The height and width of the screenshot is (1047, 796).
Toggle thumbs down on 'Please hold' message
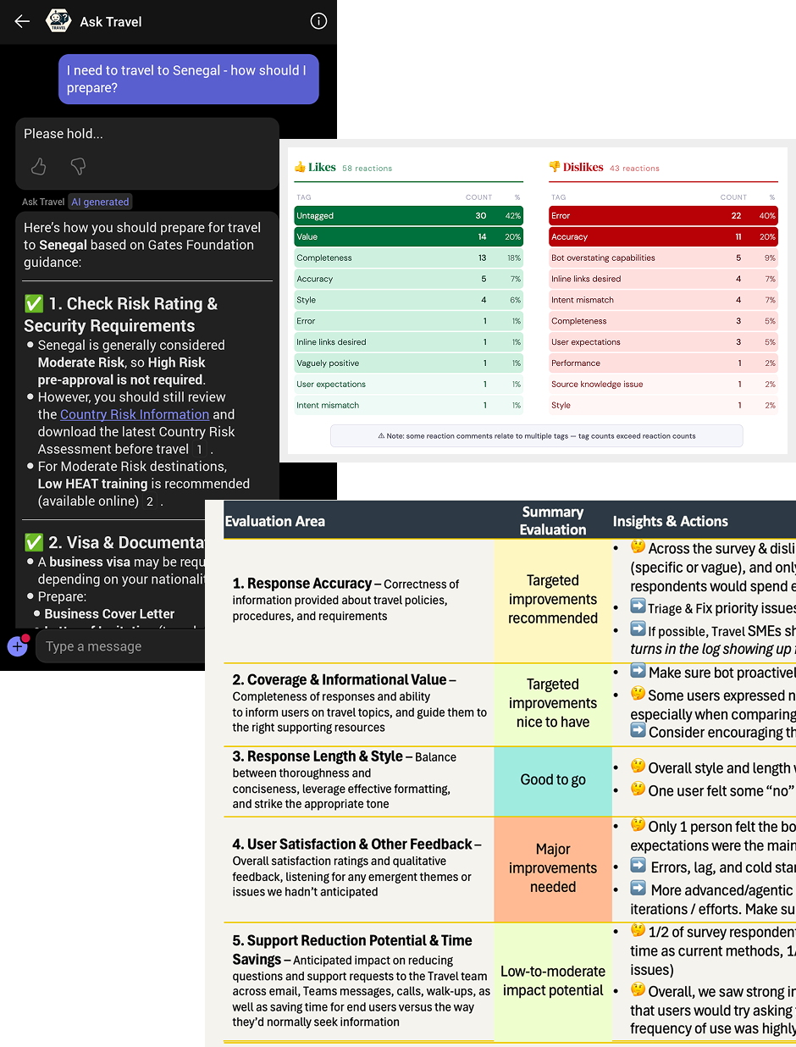tap(78, 167)
